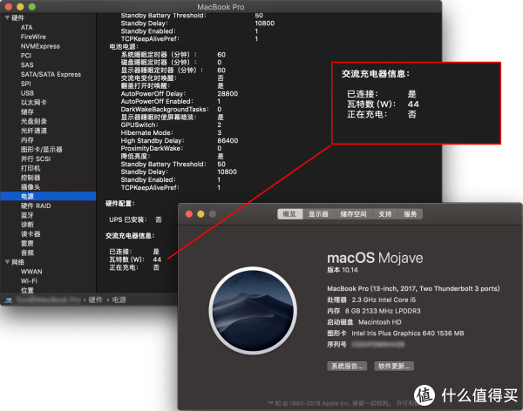Image resolution: width=523 pixels, height=411 pixels.
Task: Open the 储存 storage sidebar item
Action: tap(27, 111)
